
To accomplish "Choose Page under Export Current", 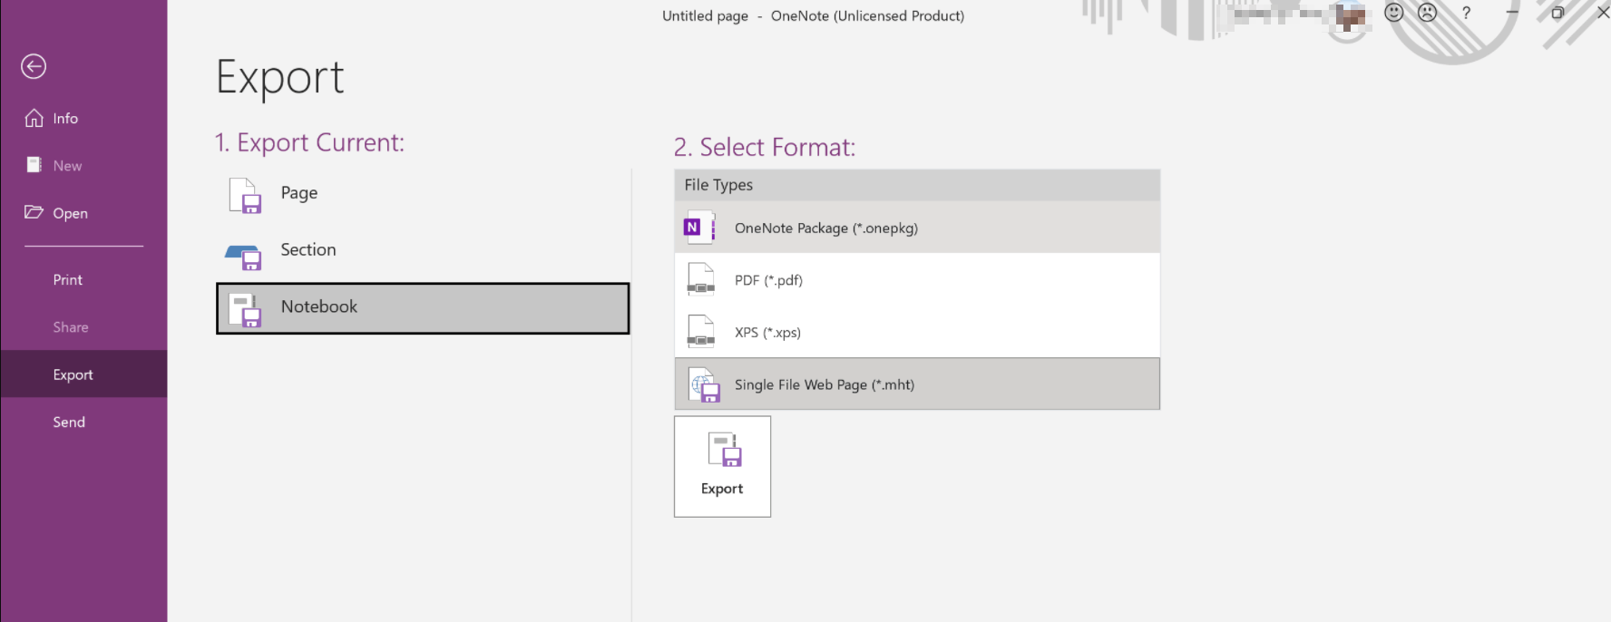I will (423, 194).
